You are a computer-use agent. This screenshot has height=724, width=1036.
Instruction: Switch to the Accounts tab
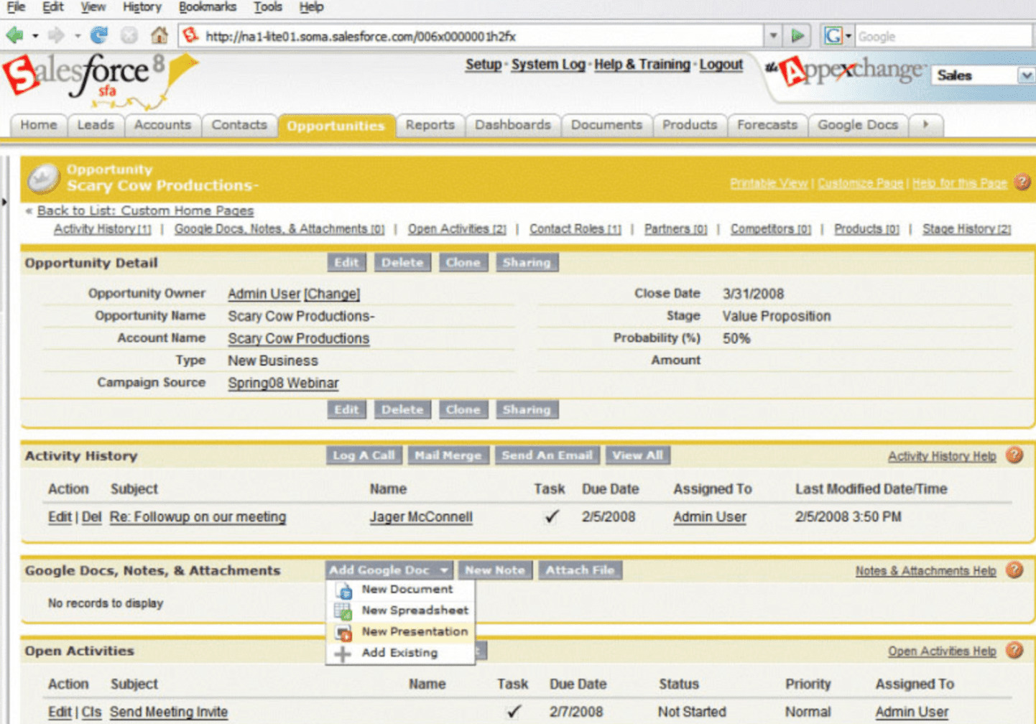(162, 125)
